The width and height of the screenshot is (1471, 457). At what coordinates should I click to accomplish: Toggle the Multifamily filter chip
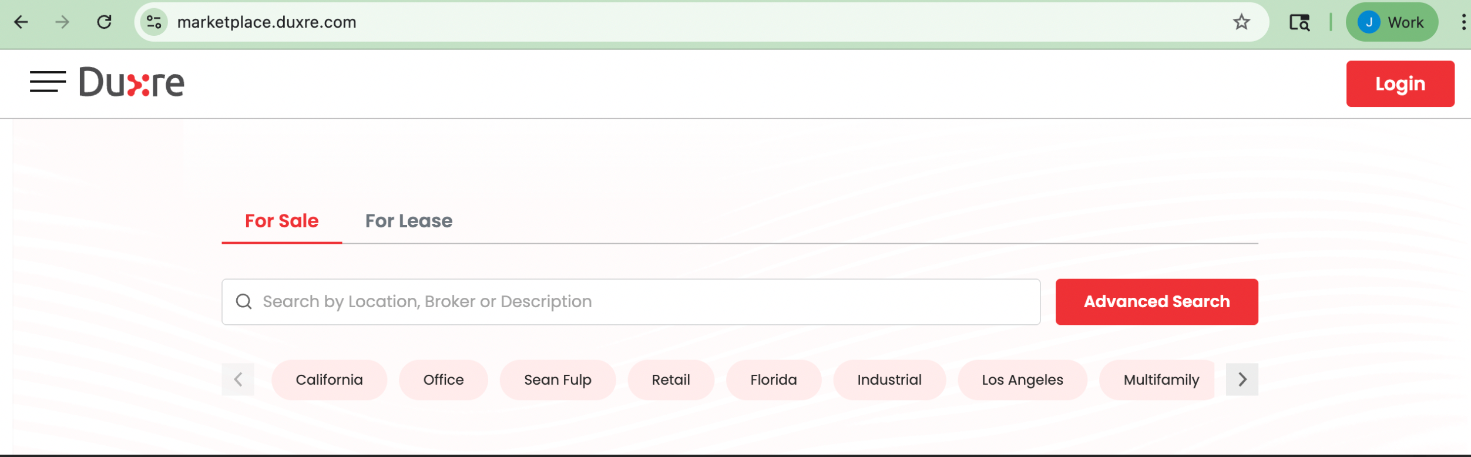(x=1161, y=380)
